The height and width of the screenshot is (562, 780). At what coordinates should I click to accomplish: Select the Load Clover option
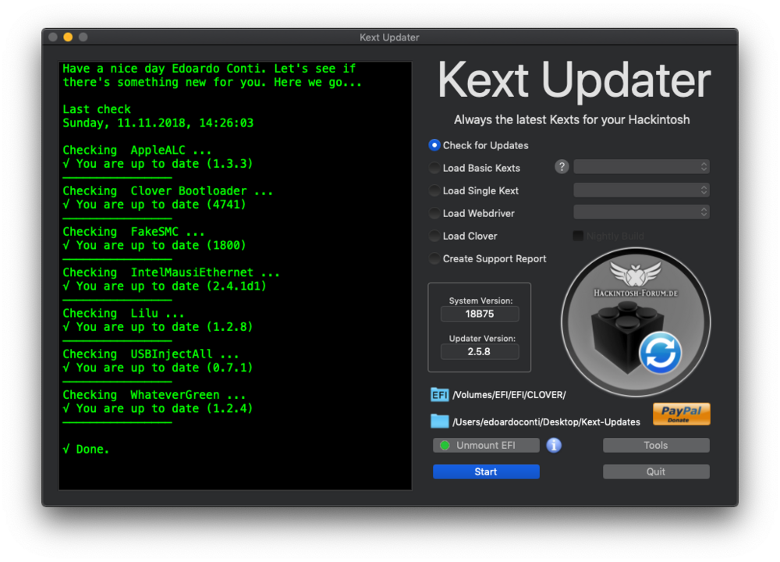(x=434, y=236)
